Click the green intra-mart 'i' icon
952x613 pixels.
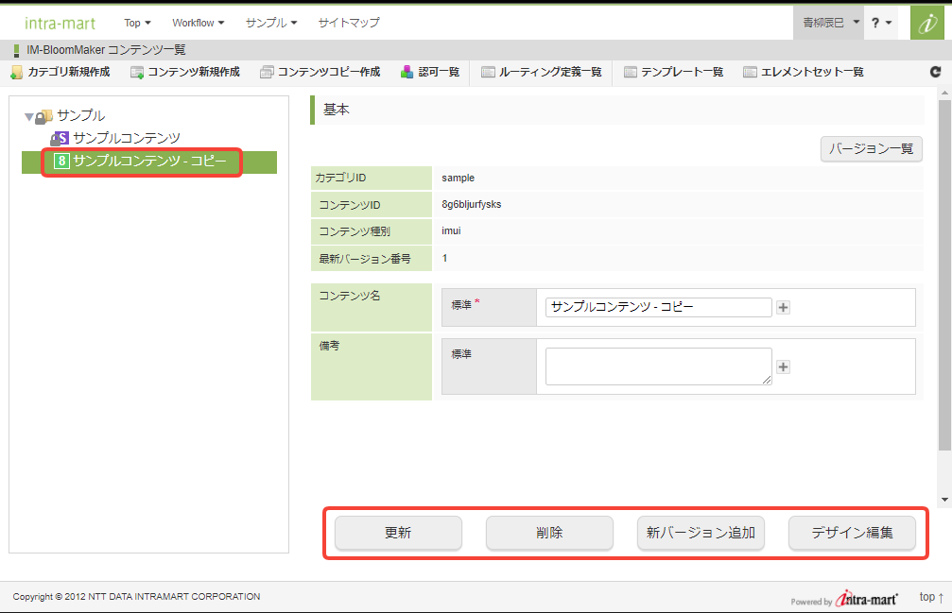pyautogui.click(x=927, y=23)
